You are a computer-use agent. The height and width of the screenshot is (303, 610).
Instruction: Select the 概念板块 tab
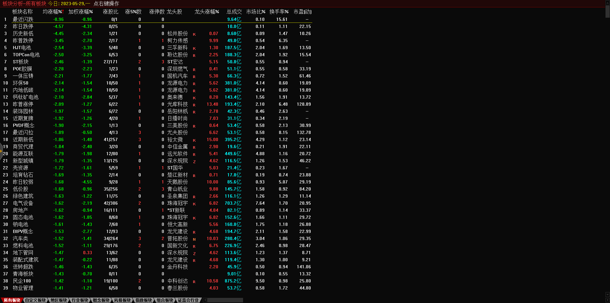pos(101,300)
